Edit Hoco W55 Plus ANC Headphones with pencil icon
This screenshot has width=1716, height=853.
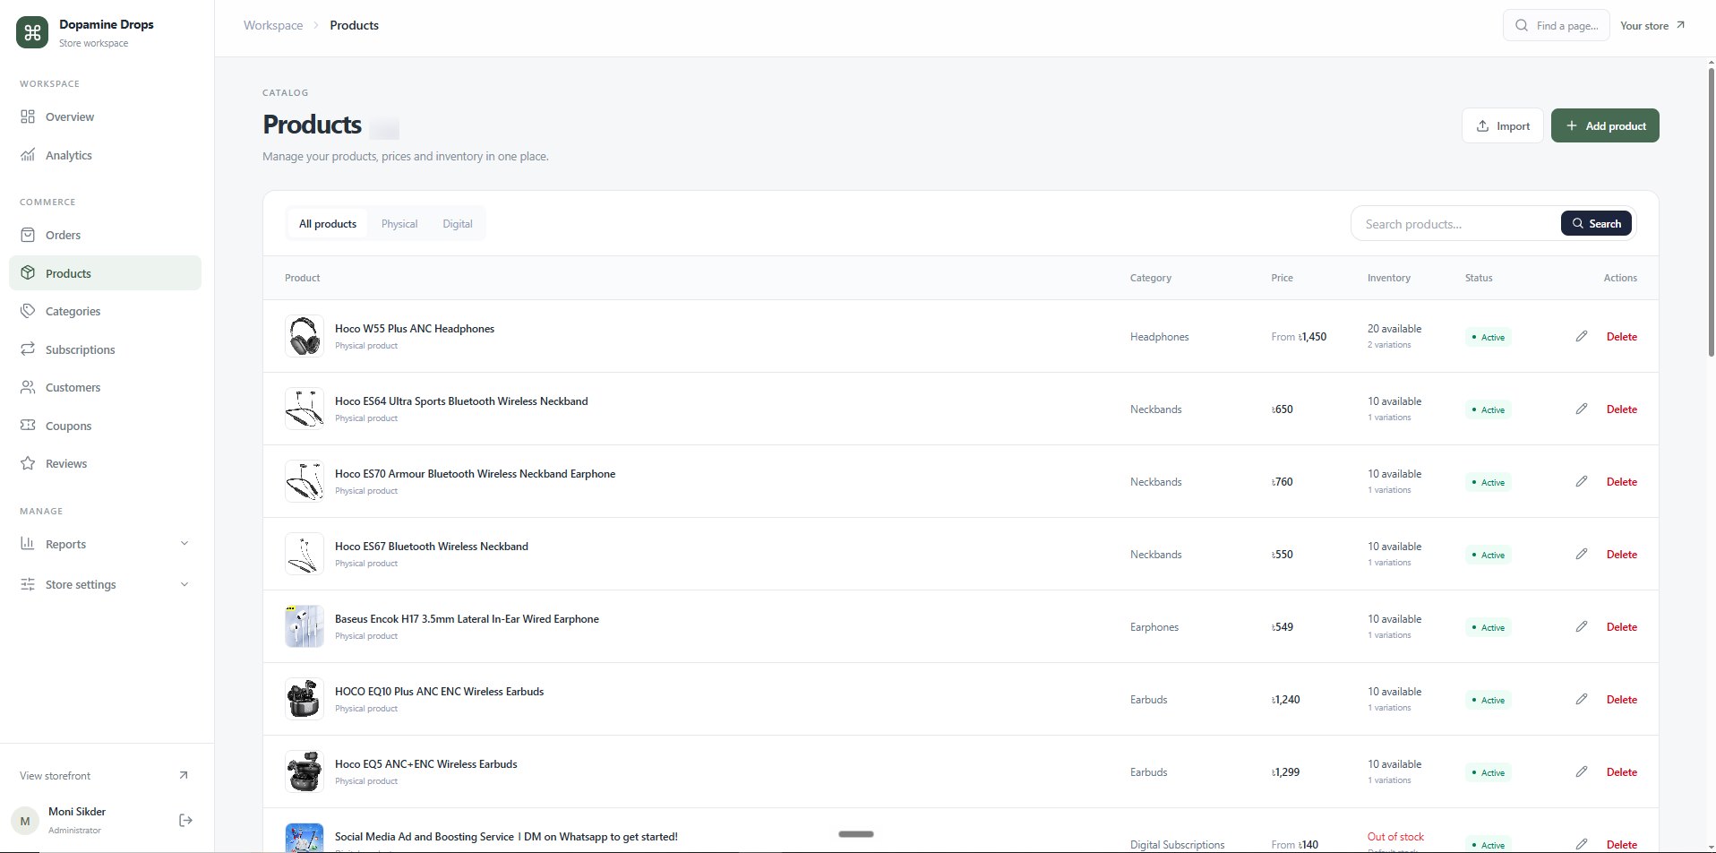pyautogui.click(x=1582, y=336)
